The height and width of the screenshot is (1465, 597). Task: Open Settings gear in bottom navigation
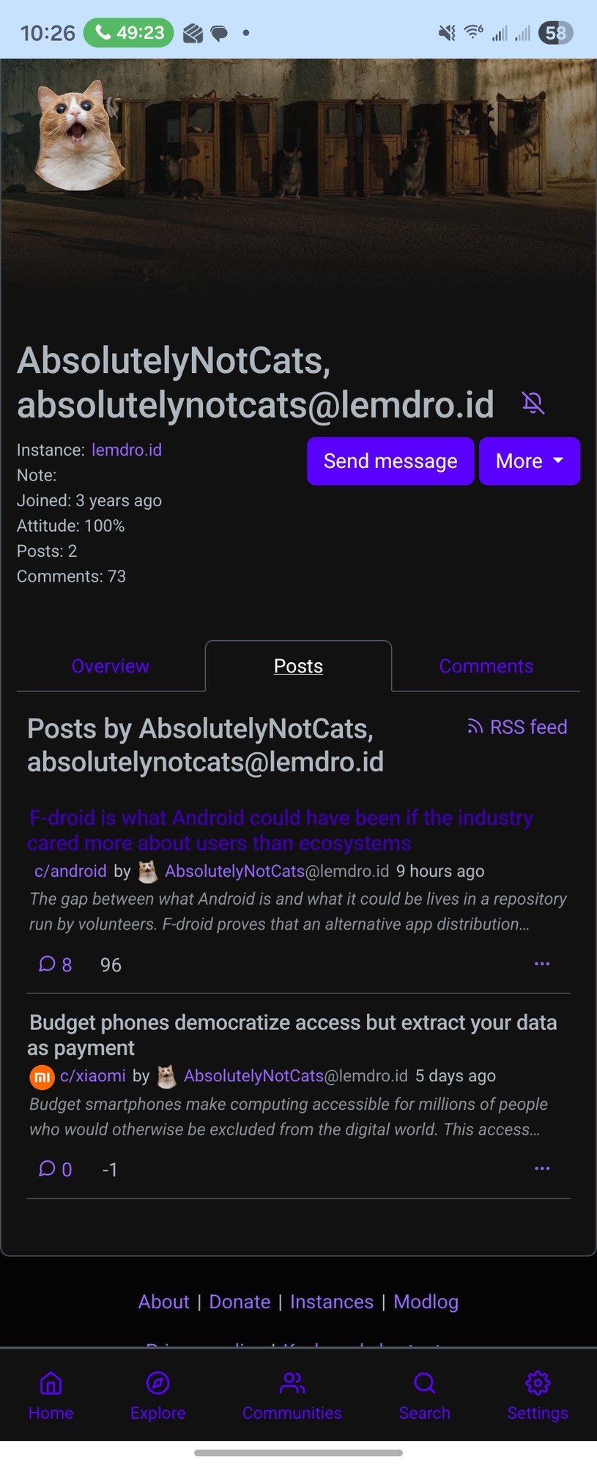click(537, 1384)
